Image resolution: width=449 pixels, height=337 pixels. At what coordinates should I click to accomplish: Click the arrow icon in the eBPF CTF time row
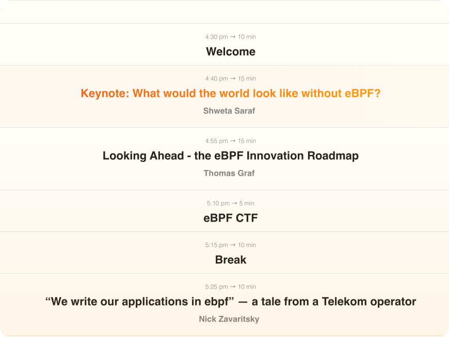[234, 203]
